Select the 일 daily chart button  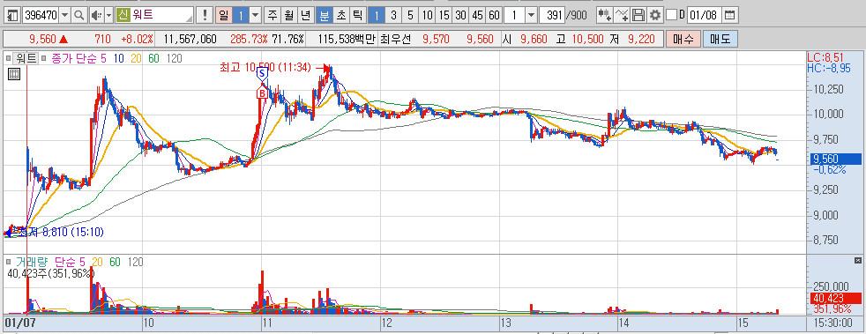pos(223,16)
